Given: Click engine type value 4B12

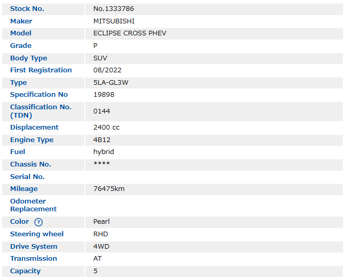Looking at the screenshot, I should (x=102, y=140).
